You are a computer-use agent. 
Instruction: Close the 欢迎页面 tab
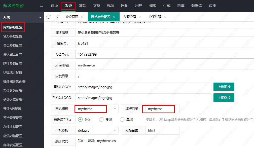click(82, 17)
